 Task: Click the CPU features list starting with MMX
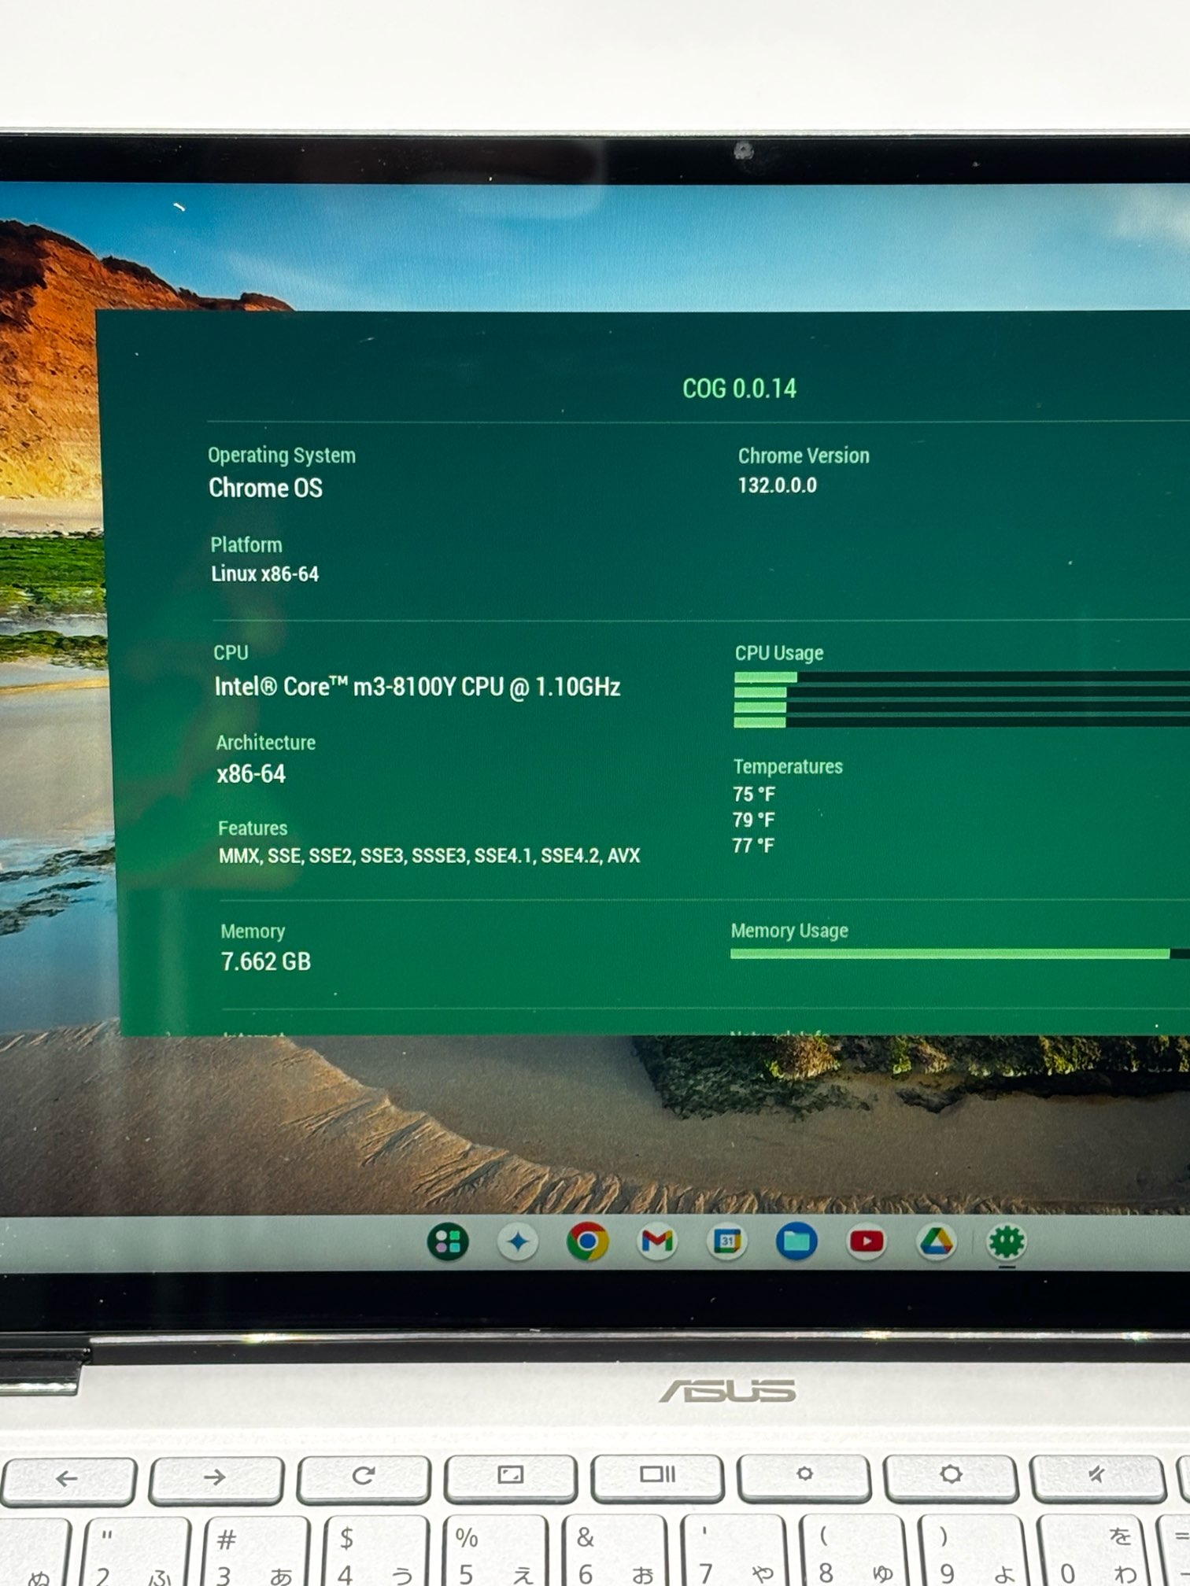click(429, 856)
